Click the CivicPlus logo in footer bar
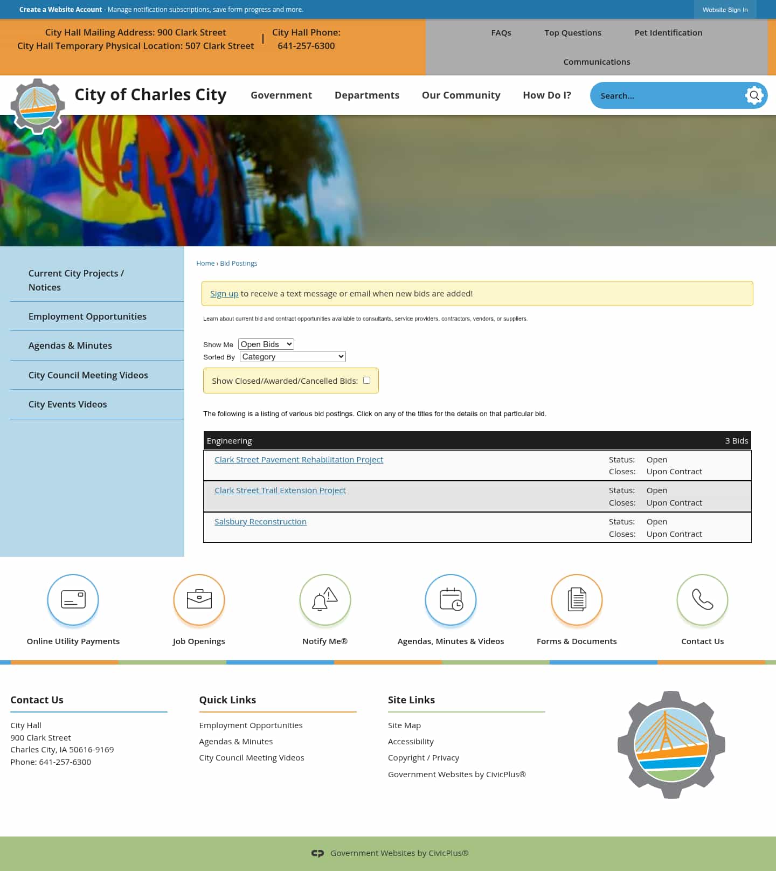 tap(318, 853)
